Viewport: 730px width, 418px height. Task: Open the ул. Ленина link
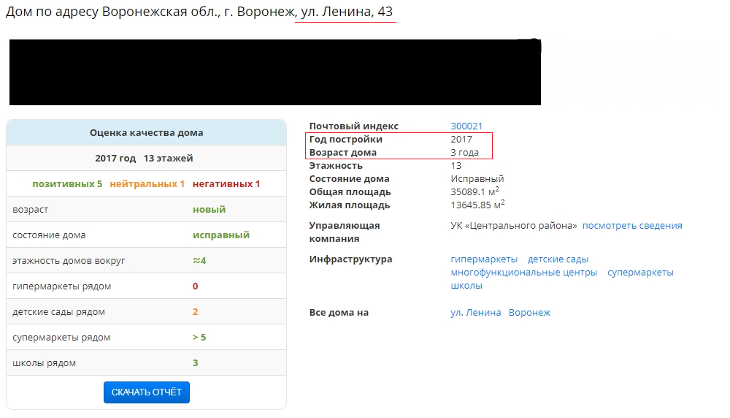(476, 313)
